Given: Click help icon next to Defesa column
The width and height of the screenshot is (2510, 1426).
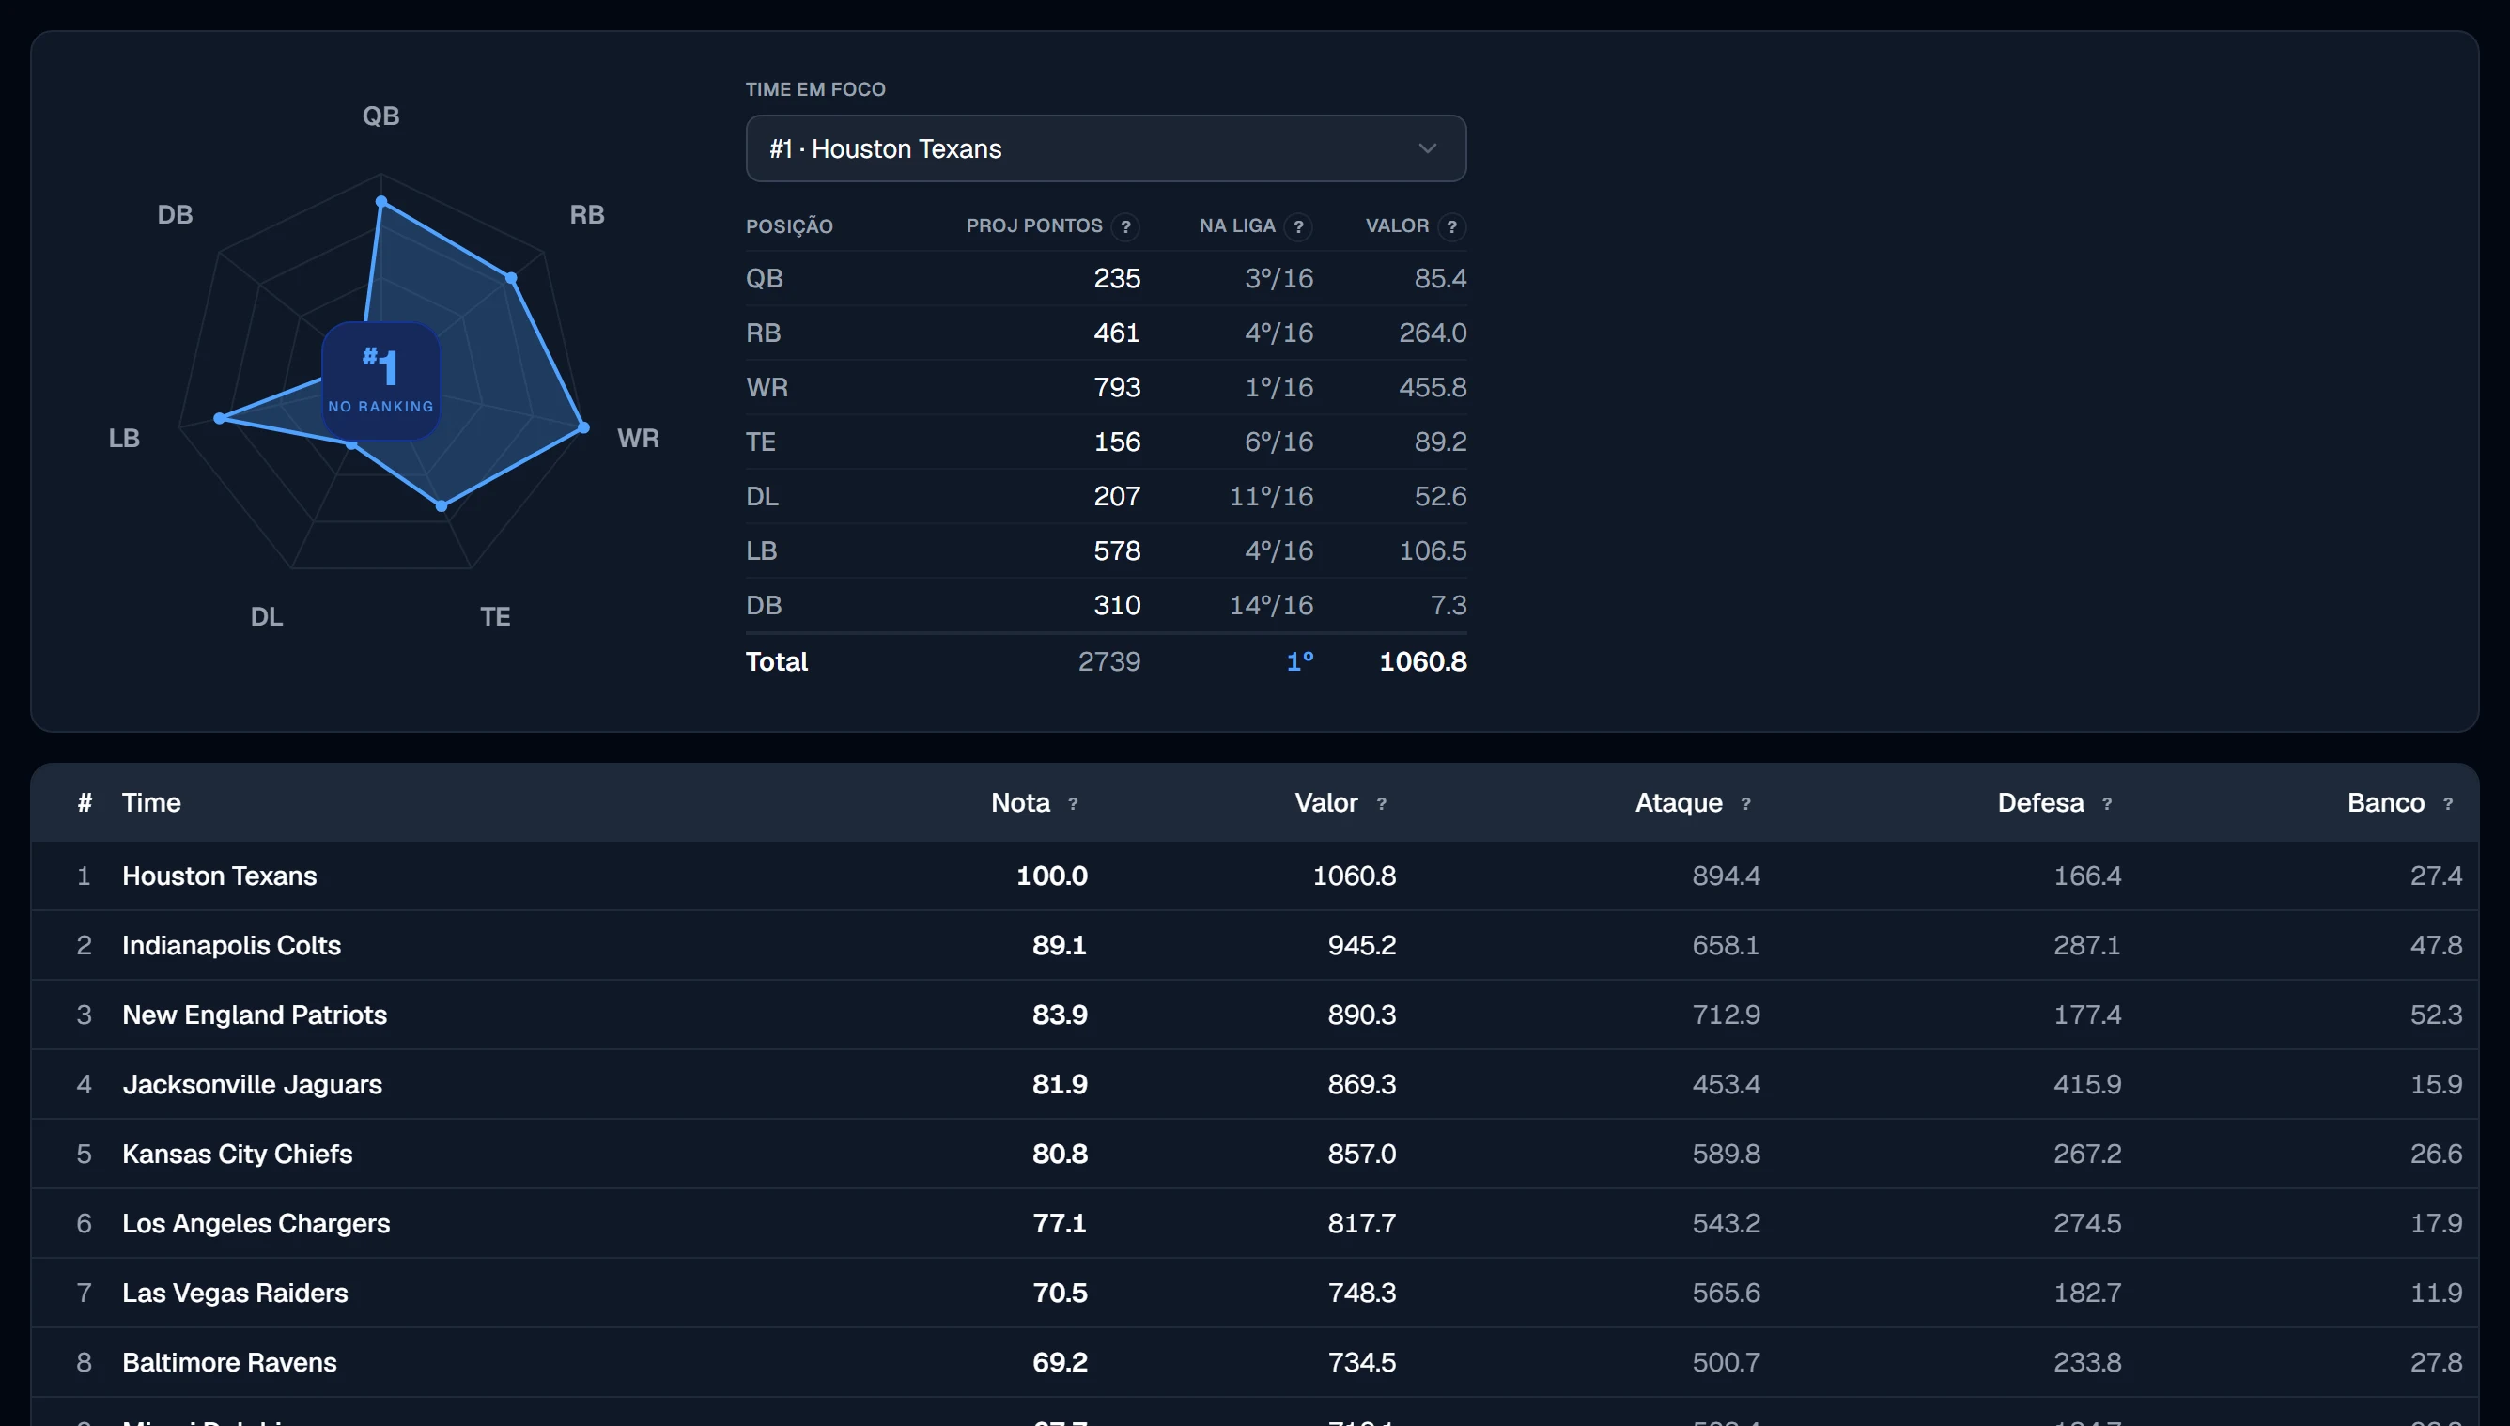Looking at the screenshot, I should click(2108, 804).
